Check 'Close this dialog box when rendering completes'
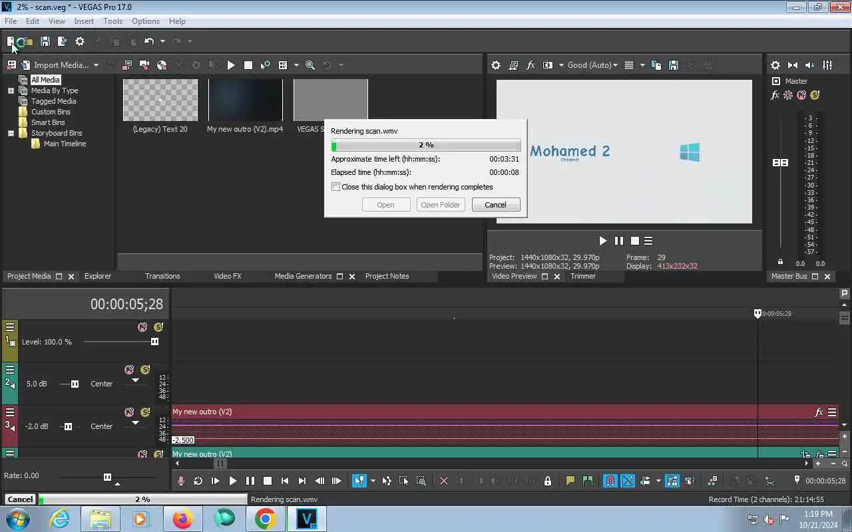 [335, 187]
